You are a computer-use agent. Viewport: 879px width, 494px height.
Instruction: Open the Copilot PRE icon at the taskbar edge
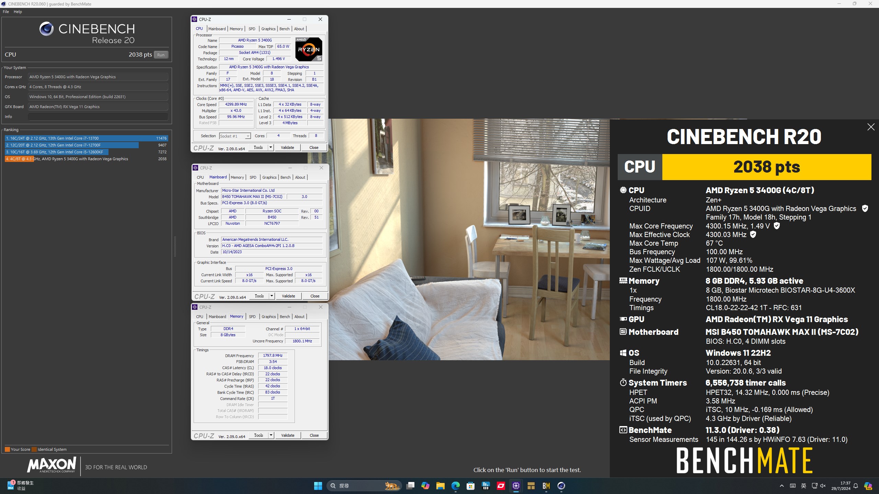(x=868, y=486)
